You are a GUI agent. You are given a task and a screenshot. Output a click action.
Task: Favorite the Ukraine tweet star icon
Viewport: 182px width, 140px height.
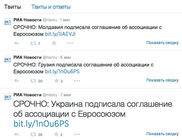[x=56, y=134]
